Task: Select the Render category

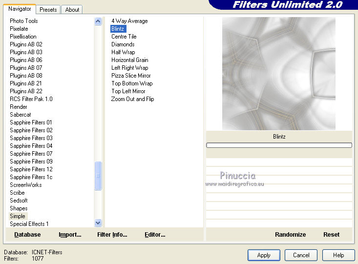Action: click(19, 107)
